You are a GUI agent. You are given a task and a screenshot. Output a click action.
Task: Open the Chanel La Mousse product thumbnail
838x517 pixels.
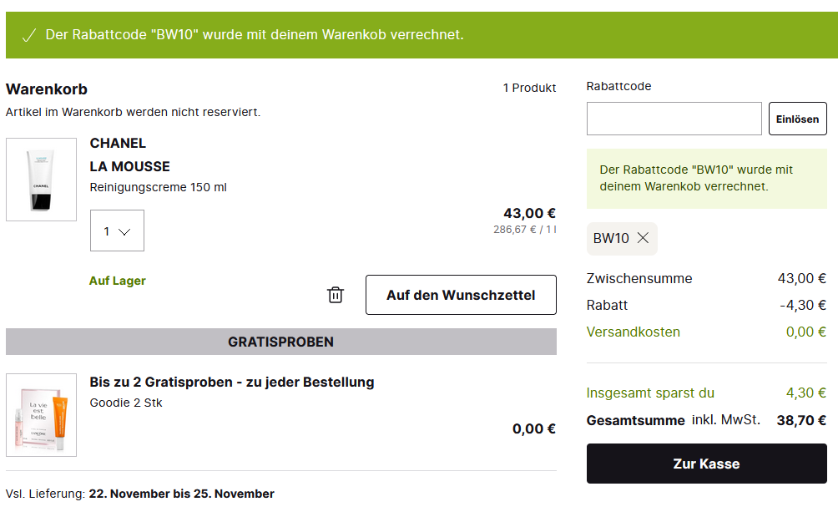(41, 180)
